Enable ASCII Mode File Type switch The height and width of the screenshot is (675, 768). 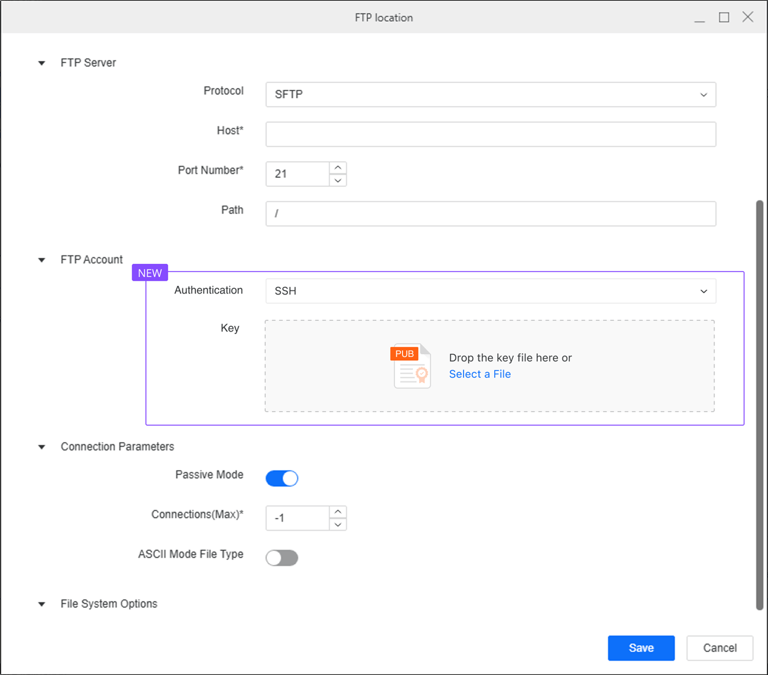point(282,558)
